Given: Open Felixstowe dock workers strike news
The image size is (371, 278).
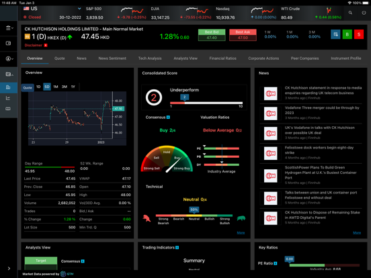Looking at the screenshot, I should coord(311,152).
